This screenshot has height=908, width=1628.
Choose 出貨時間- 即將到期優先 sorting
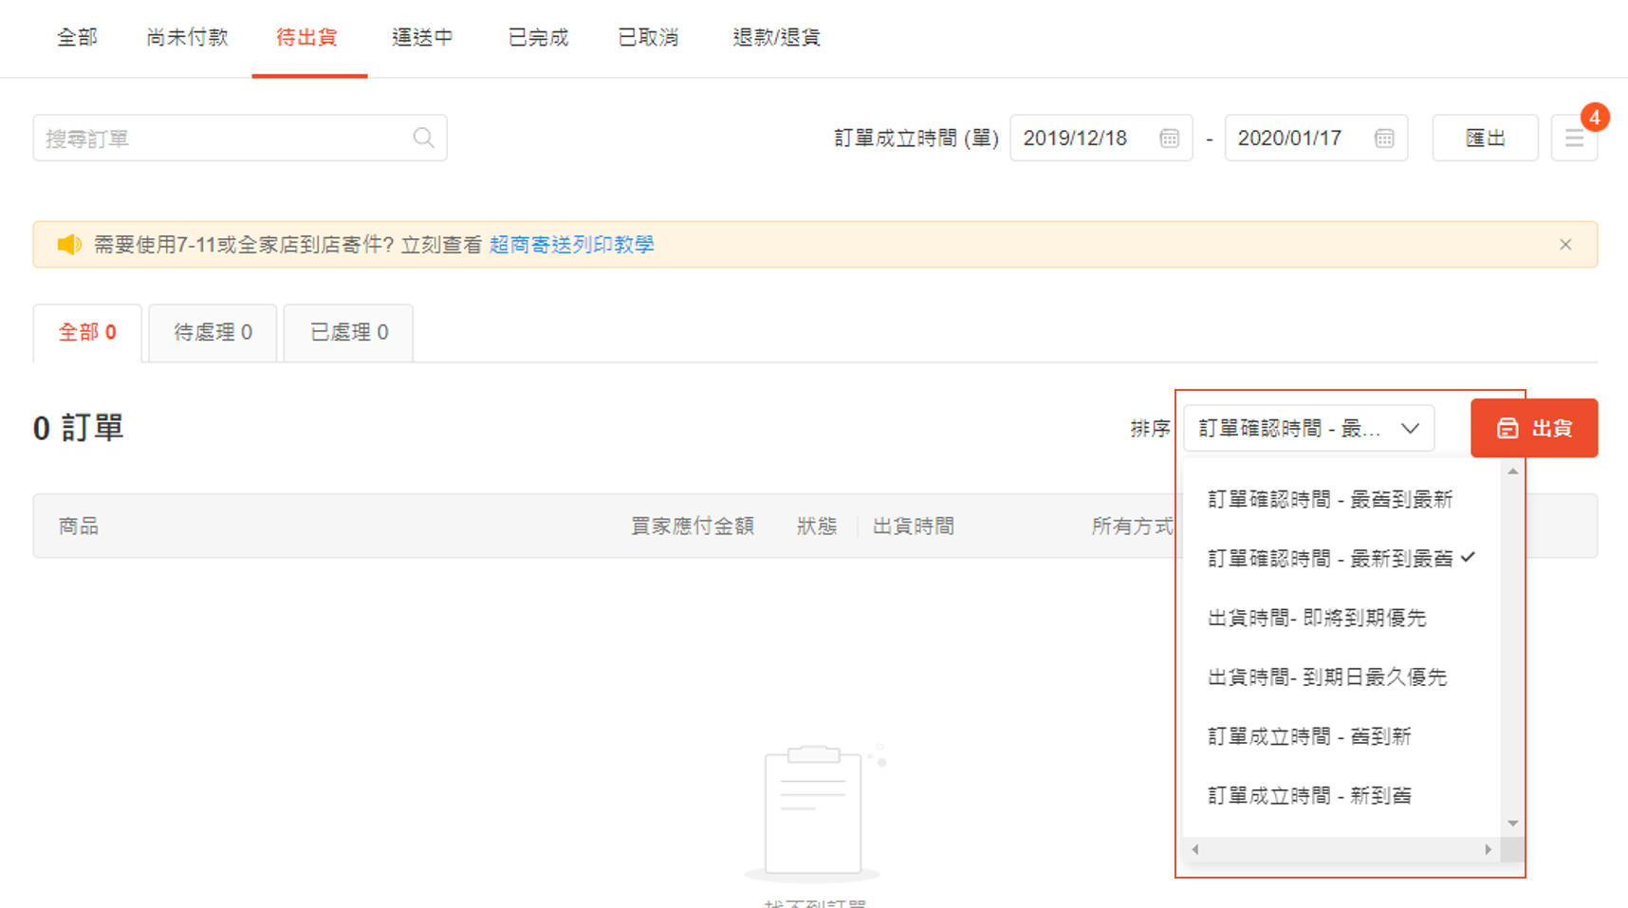(1316, 619)
